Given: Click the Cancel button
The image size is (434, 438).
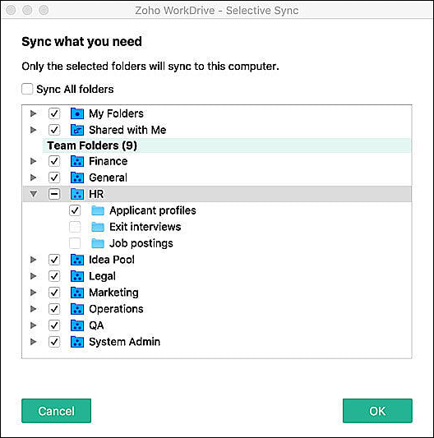Looking at the screenshot, I should [x=56, y=411].
